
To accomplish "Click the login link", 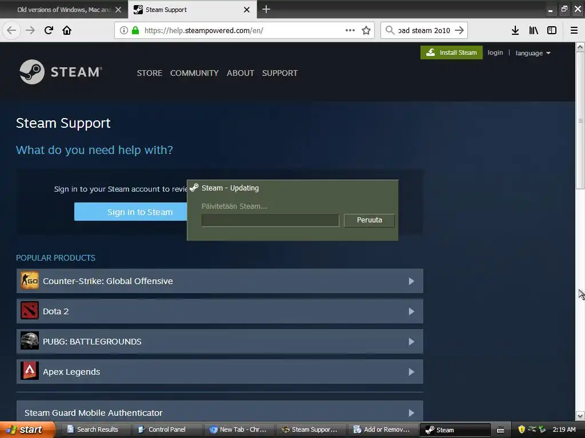I will (x=495, y=52).
